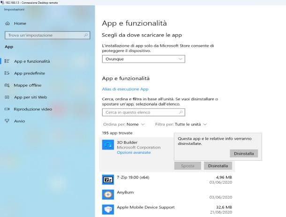Select Apple Mobile Device Support entry
286x217 pixels.
click(145, 207)
